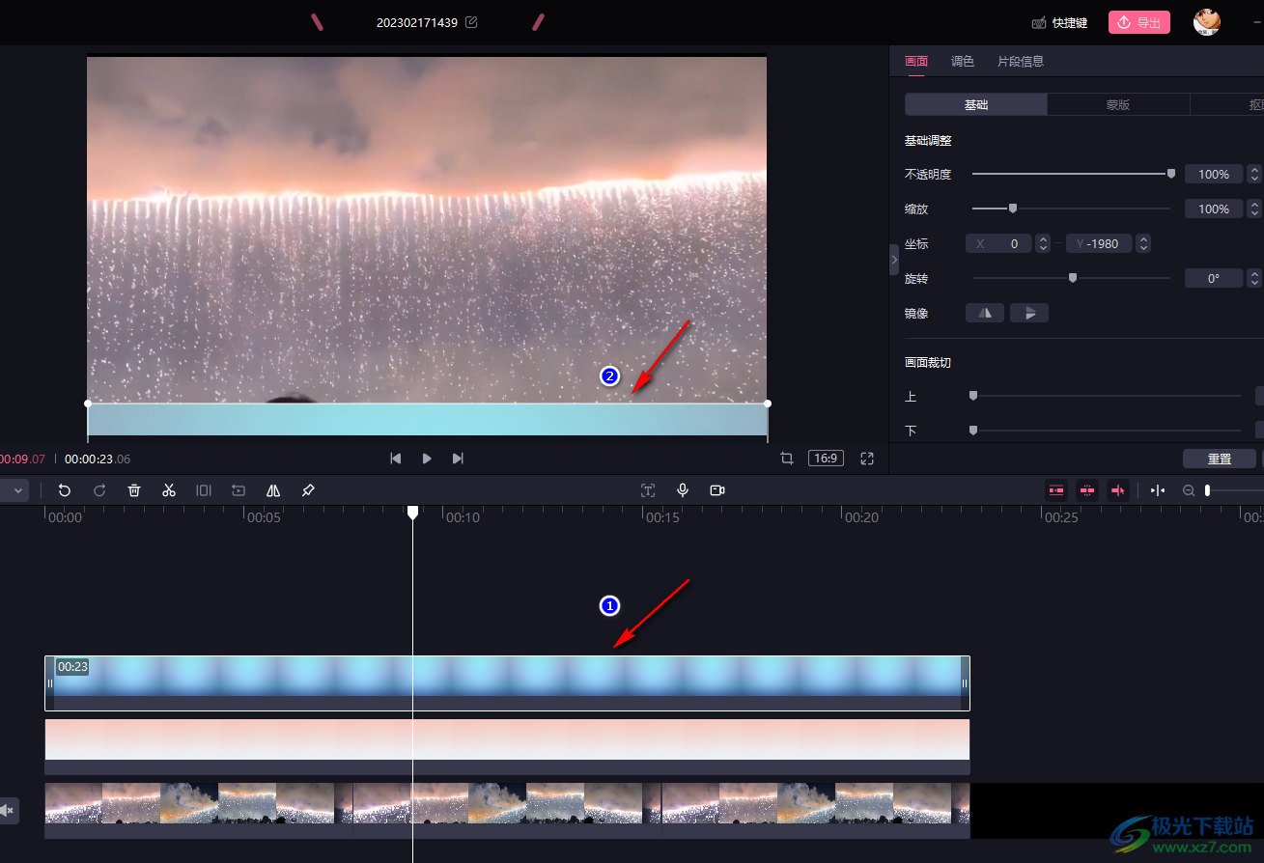The image size is (1264, 863).
Task: Open the text recognition tool icon
Action: coord(648,490)
